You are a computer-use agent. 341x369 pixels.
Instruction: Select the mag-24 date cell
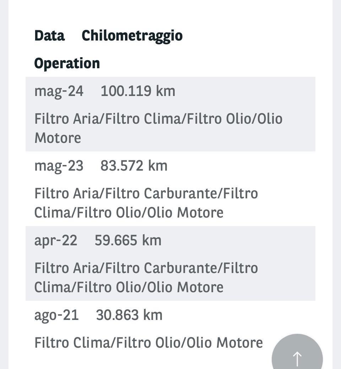coord(59,92)
